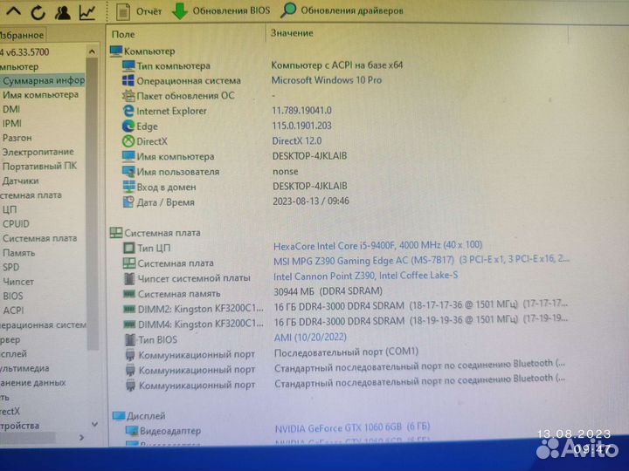Click the DirectX Xbox icon row
This screenshot has width=629, height=471.
128,141
